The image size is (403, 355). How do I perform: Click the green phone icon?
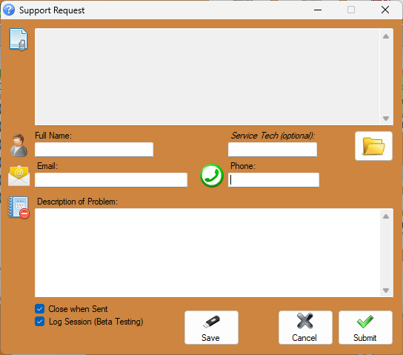coord(212,176)
